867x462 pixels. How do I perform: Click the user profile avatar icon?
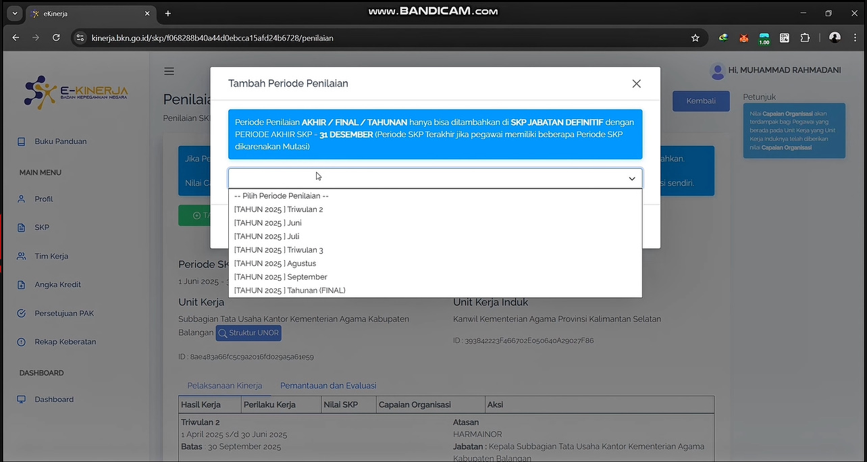pyautogui.click(x=717, y=70)
